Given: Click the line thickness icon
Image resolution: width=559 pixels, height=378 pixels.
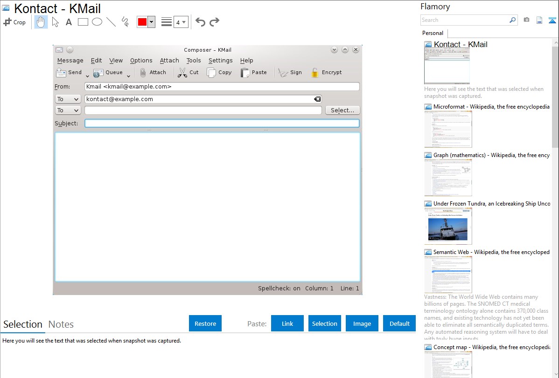Looking at the screenshot, I should click(167, 22).
